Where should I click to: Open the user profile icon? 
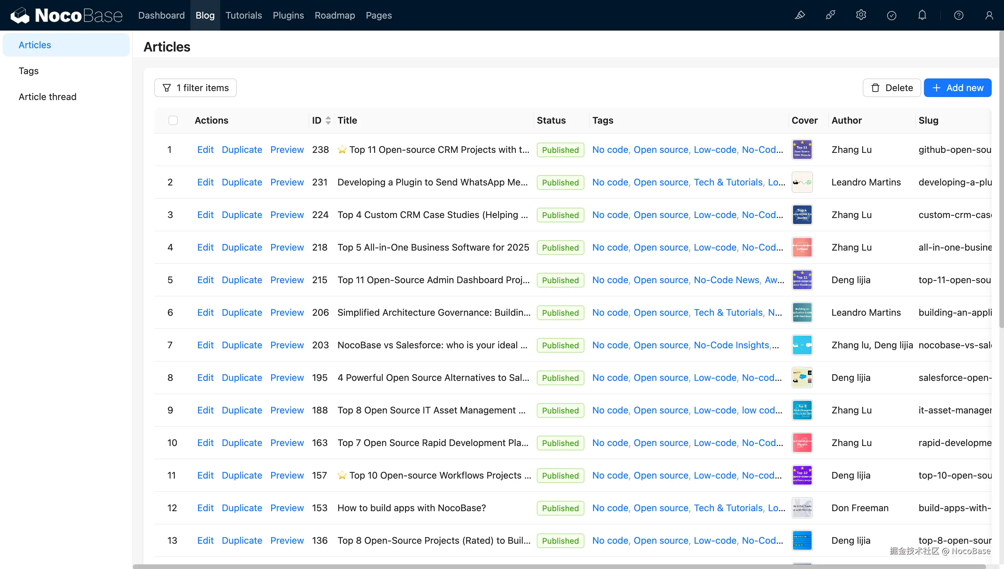click(989, 15)
